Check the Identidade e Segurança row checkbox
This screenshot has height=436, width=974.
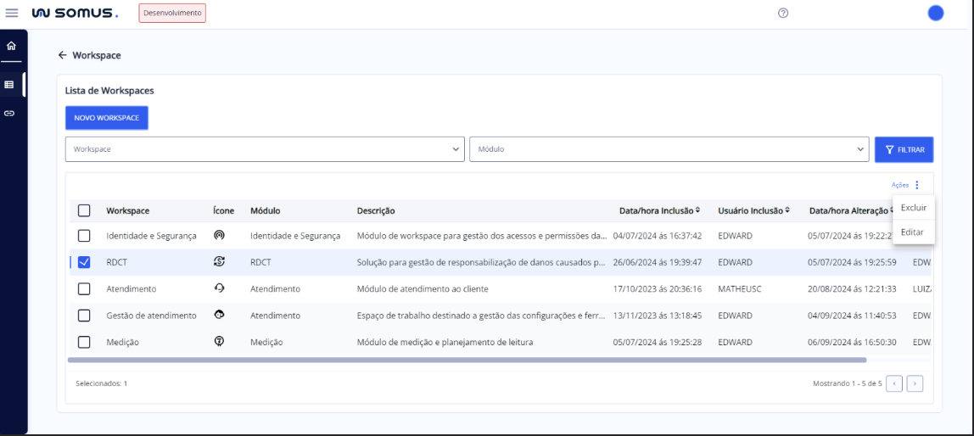coord(84,236)
